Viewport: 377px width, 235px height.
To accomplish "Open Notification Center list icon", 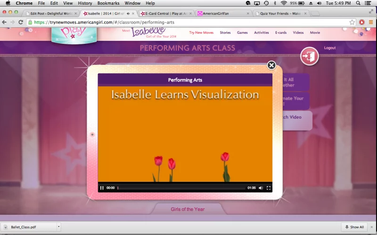I will (x=368, y=3).
